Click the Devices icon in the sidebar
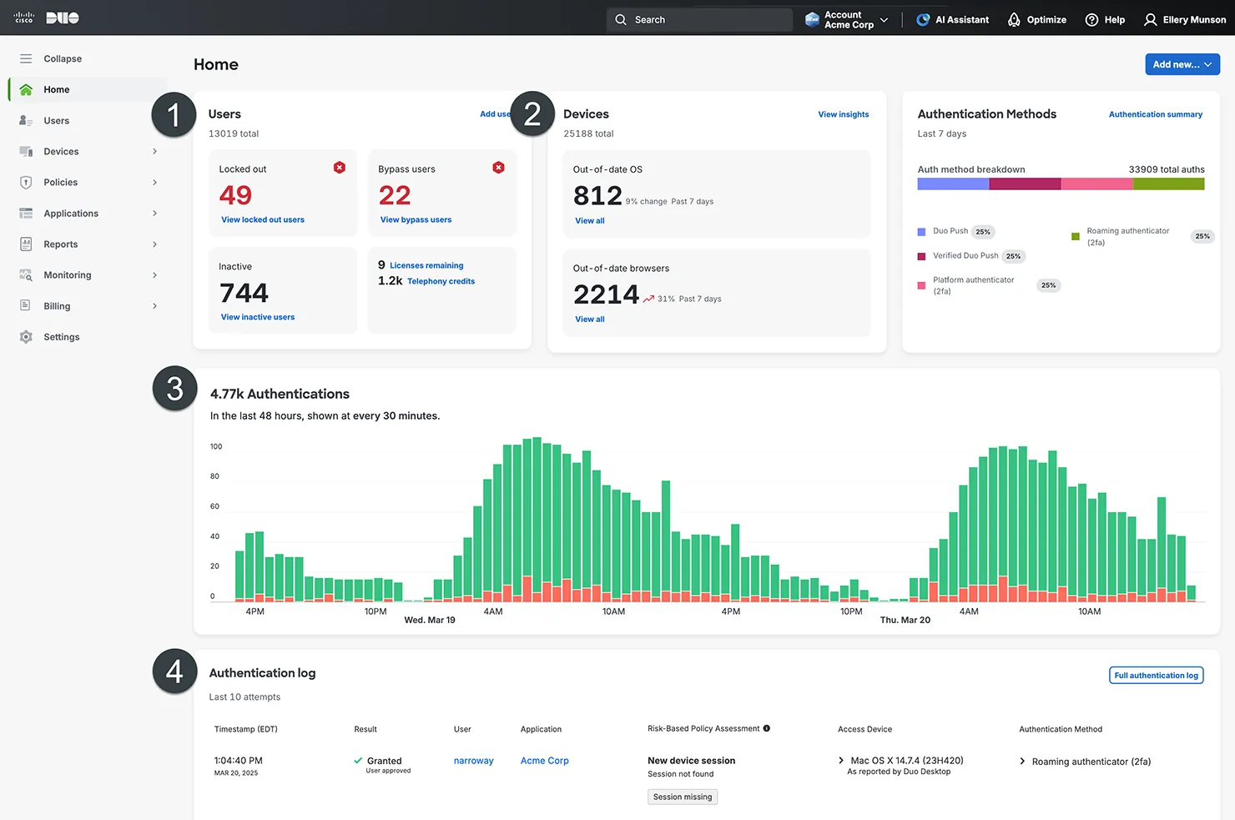1235x820 pixels. [x=26, y=151]
